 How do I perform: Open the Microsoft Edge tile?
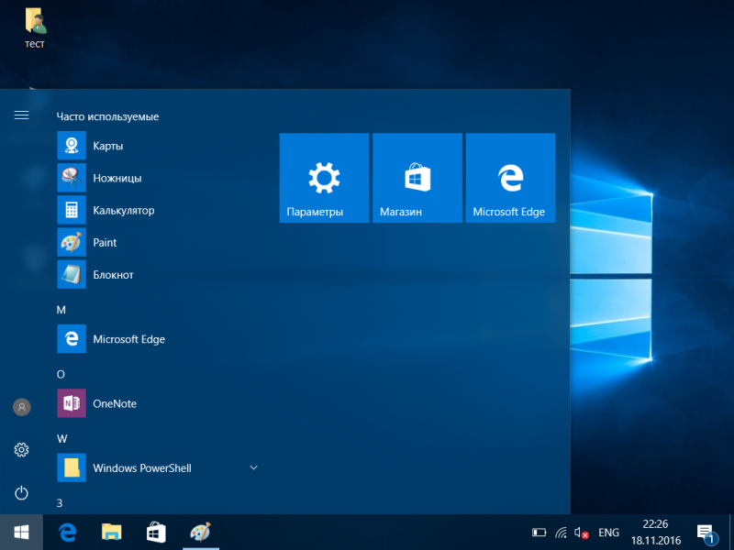(x=511, y=178)
